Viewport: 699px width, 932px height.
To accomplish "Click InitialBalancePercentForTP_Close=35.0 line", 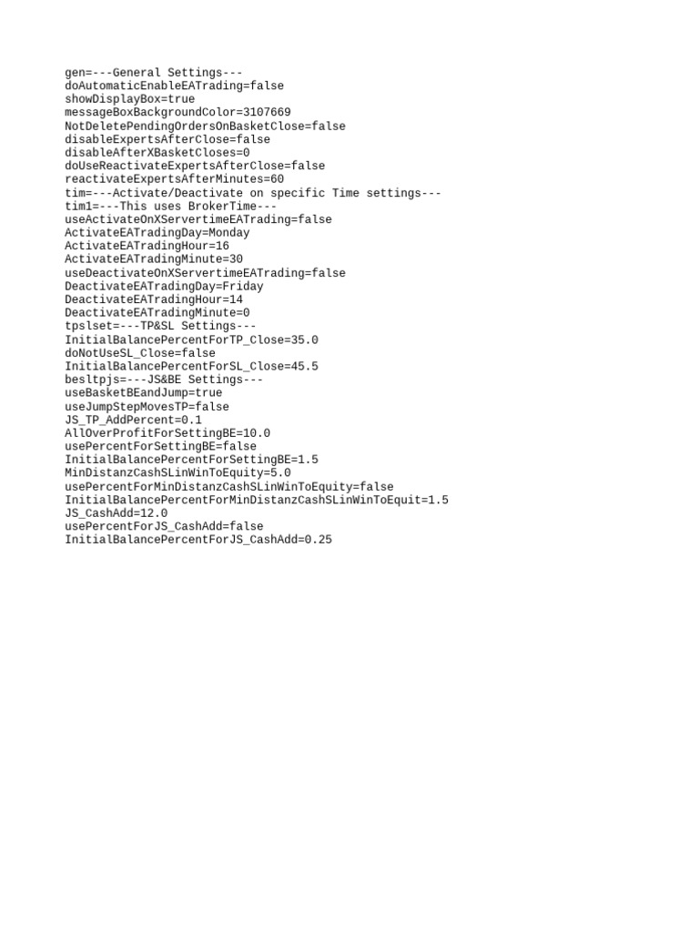I will (191, 340).
